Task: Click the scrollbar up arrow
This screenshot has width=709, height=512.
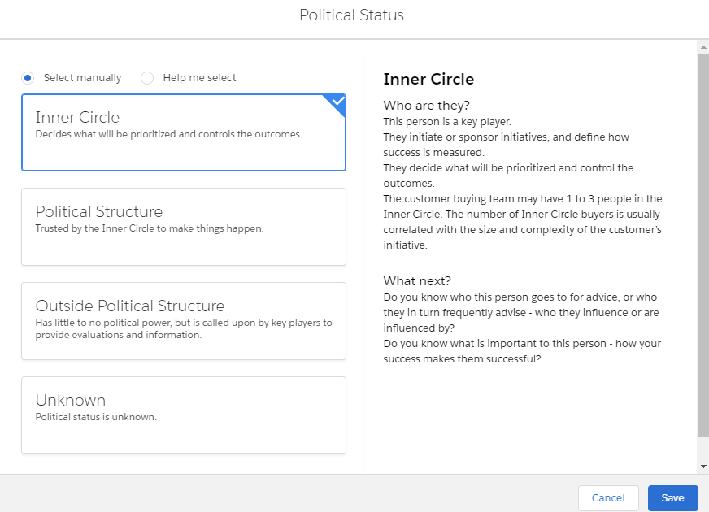Action: (703, 47)
